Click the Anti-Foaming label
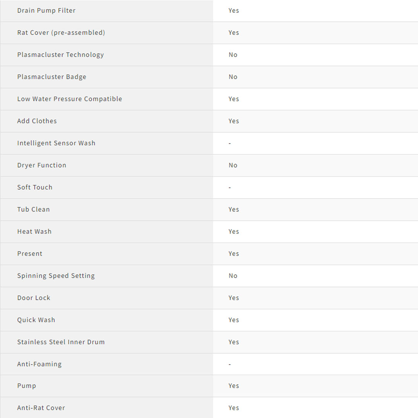The width and height of the screenshot is (418, 418). [39, 364]
